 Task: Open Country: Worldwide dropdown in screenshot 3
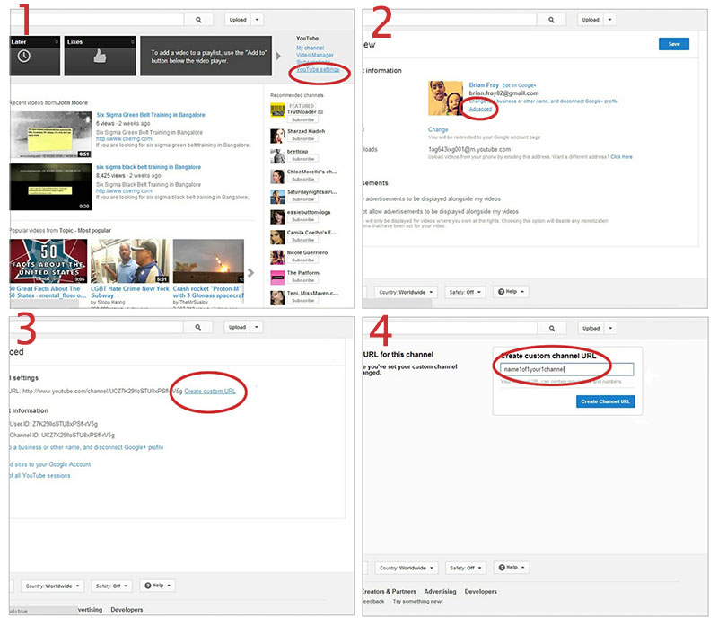click(53, 586)
